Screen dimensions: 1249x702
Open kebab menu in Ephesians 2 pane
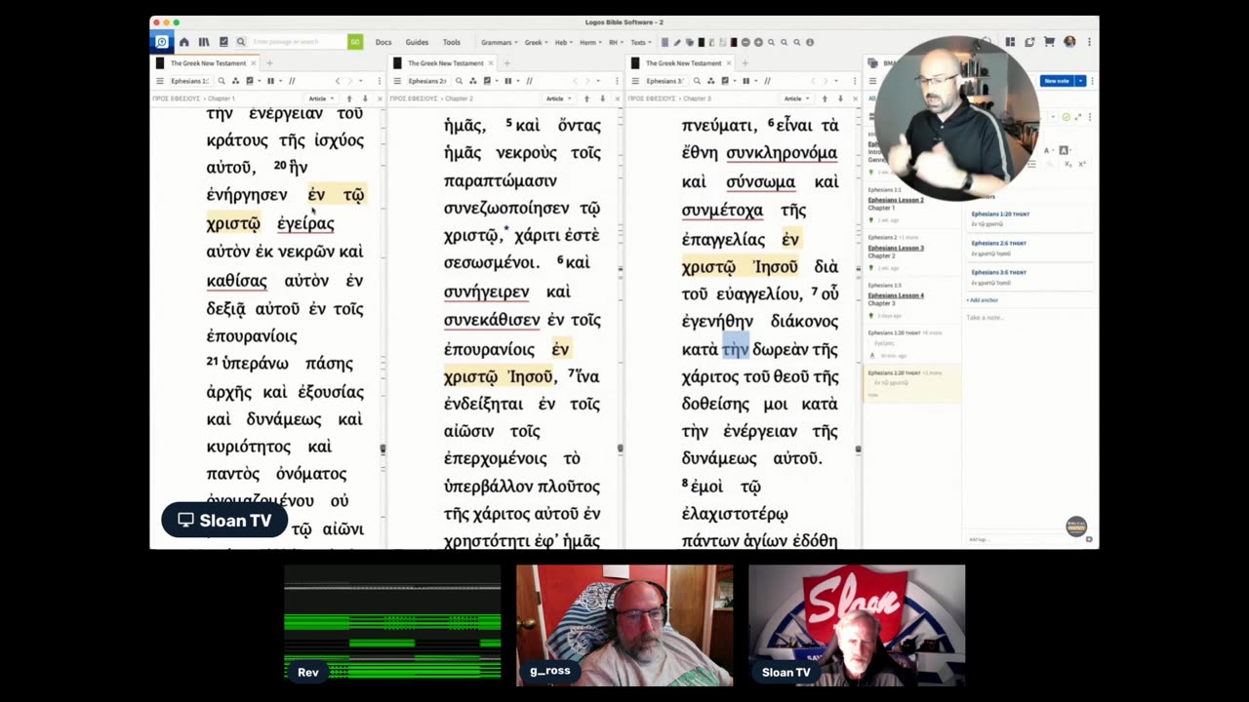[x=617, y=81]
